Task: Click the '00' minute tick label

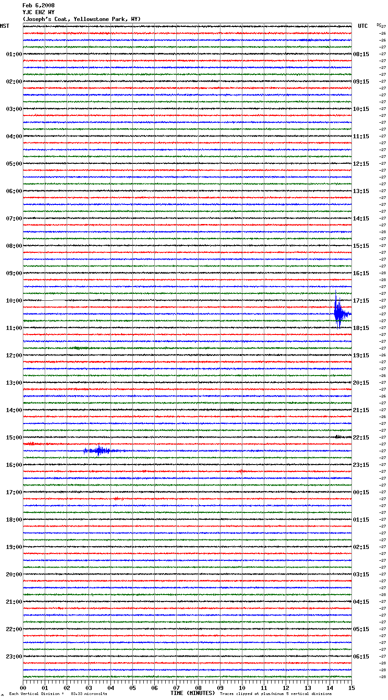Action: [x=23, y=688]
